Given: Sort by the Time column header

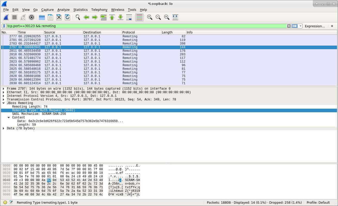Looking at the screenshot, I should click(x=30, y=32).
